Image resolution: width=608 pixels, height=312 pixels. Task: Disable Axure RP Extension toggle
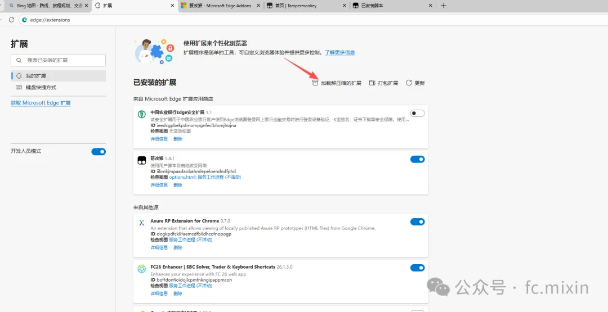[x=418, y=221]
